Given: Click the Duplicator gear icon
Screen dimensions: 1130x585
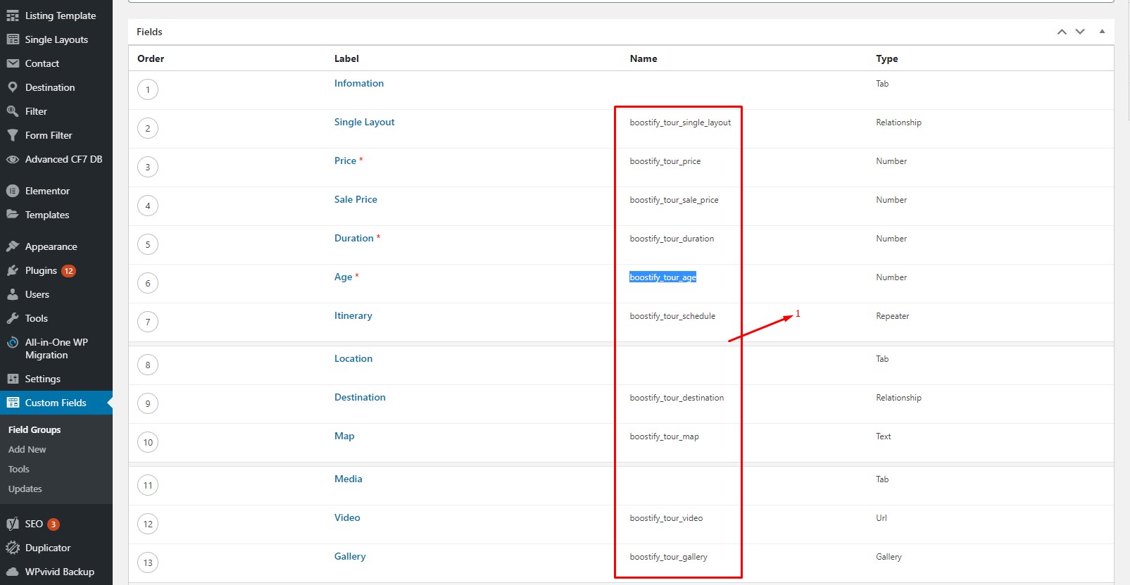Looking at the screenshot, I should (13, 548).
